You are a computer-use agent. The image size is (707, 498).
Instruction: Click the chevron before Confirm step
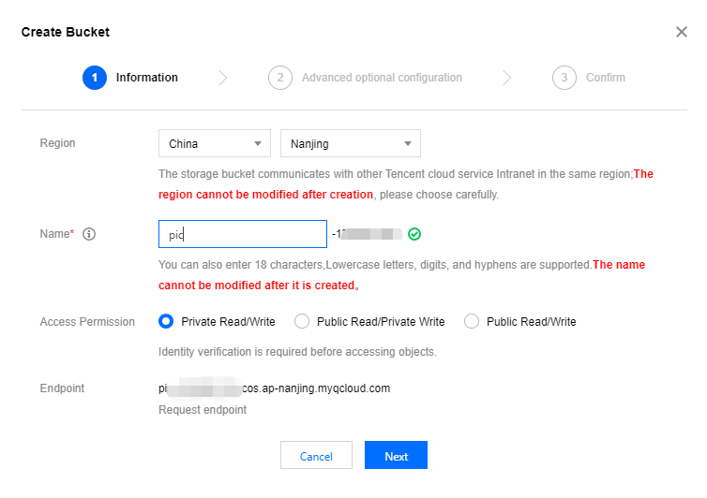pos(506,78)
